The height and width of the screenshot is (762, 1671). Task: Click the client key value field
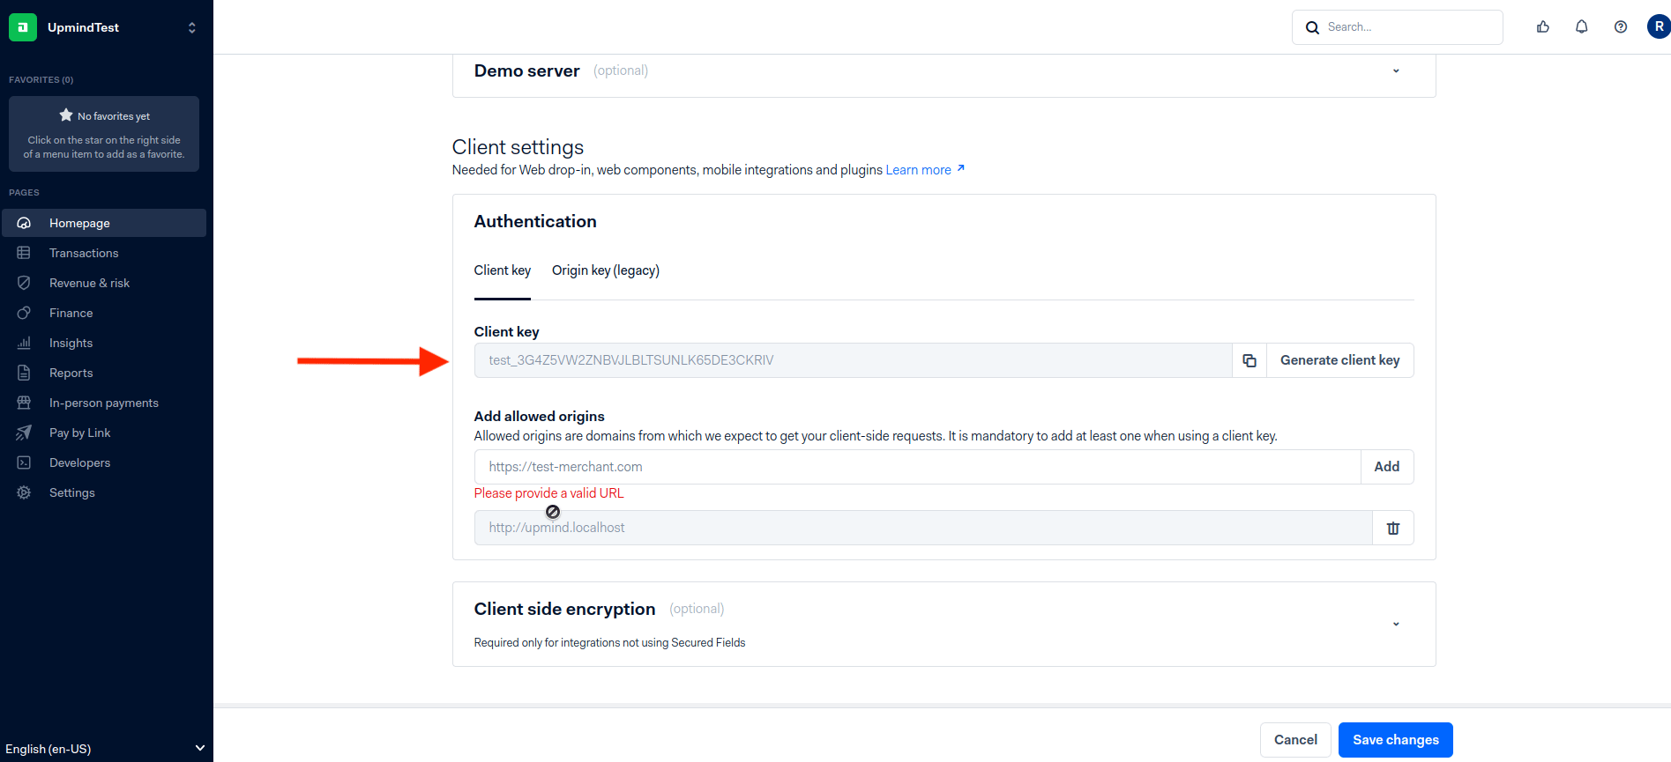point(853,360)
